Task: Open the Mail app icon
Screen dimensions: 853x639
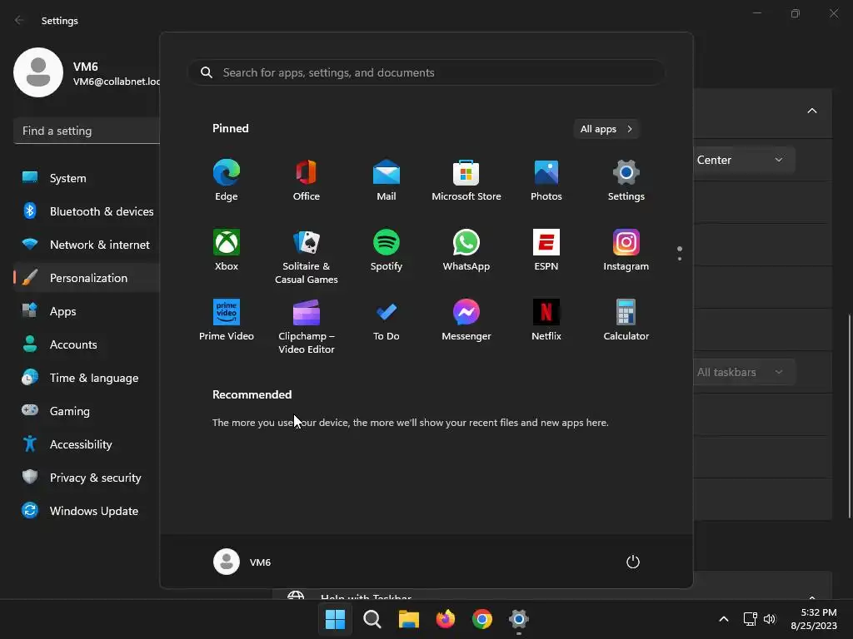Action: click(x=387, y=181)
